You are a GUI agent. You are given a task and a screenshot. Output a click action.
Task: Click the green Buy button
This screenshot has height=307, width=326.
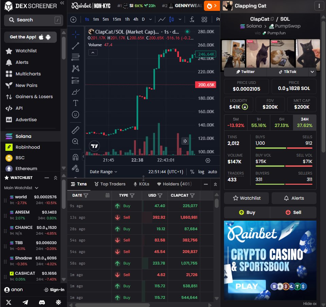tap(247, 212)
